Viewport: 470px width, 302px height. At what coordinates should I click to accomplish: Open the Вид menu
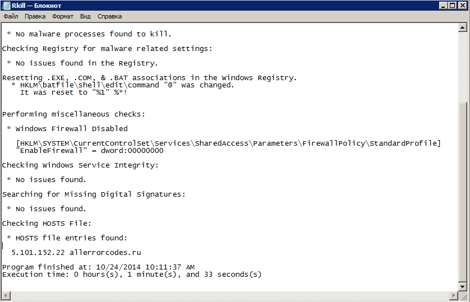85,17
